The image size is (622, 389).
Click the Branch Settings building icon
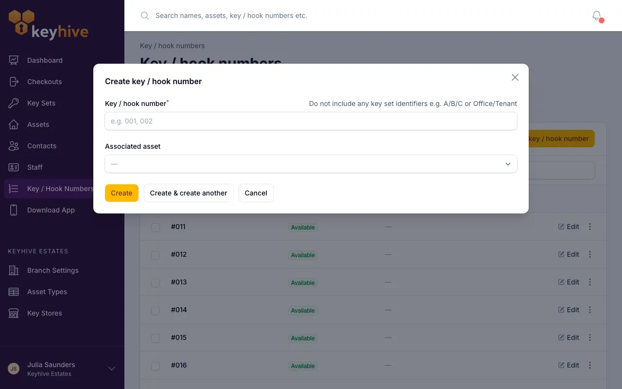click(14, 270)
